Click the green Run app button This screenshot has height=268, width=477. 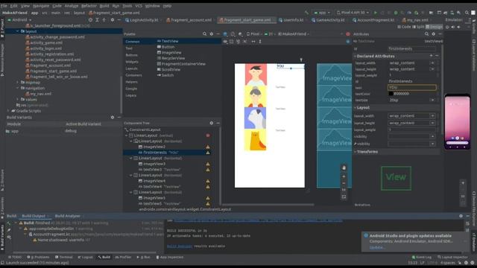(x=376, y=13)
